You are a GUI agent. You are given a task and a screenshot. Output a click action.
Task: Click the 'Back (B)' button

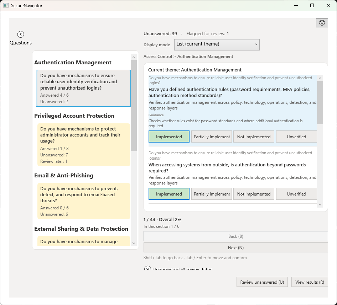pyautogui.click(x=235, y=236)
